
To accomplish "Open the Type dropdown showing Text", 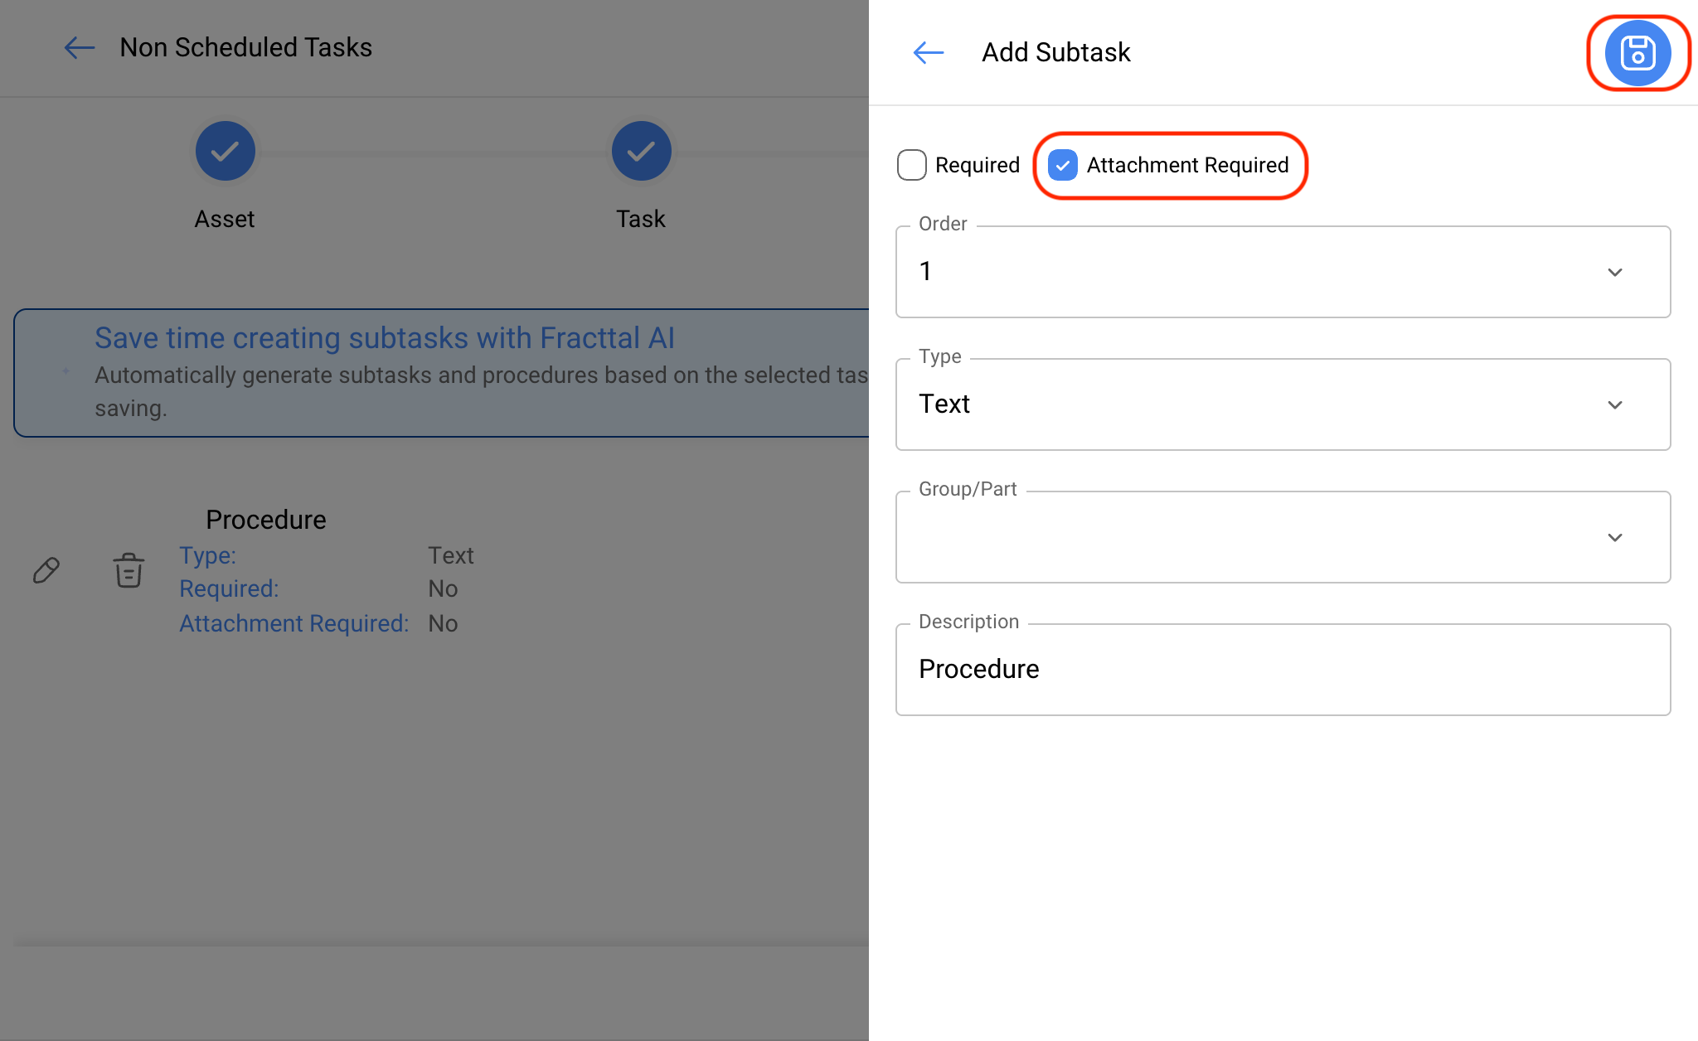I will tap(1283, 404).
